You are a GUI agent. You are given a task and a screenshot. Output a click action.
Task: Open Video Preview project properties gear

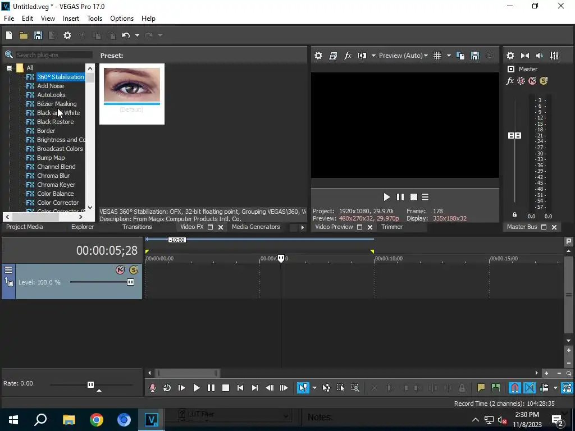pos(318,56)
